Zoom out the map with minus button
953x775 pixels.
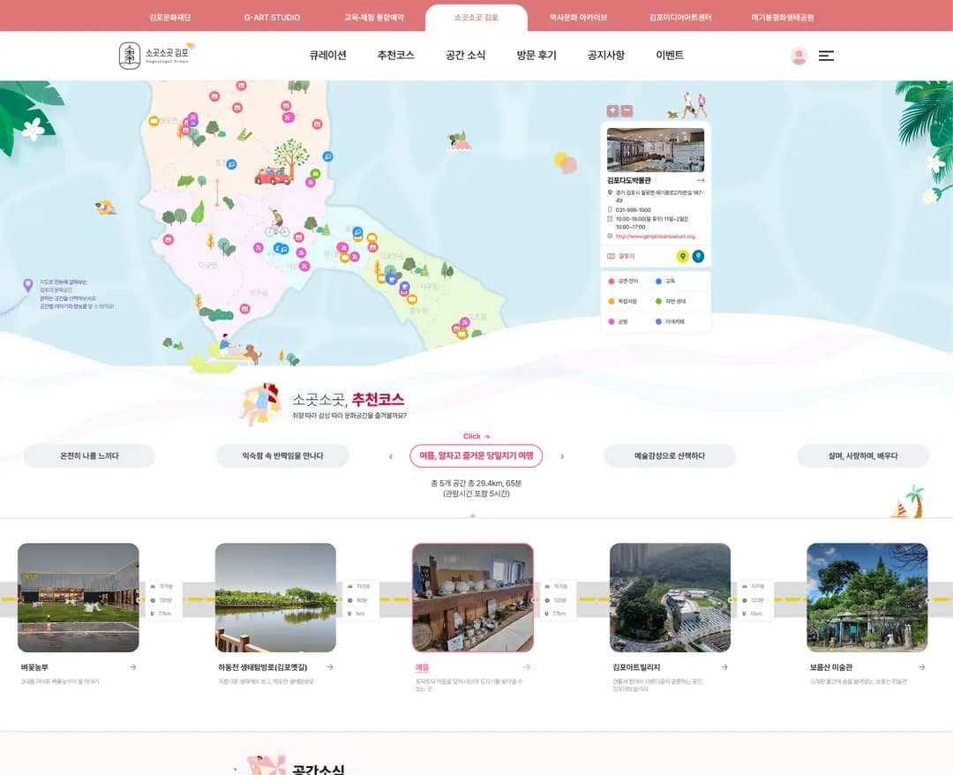627,110
